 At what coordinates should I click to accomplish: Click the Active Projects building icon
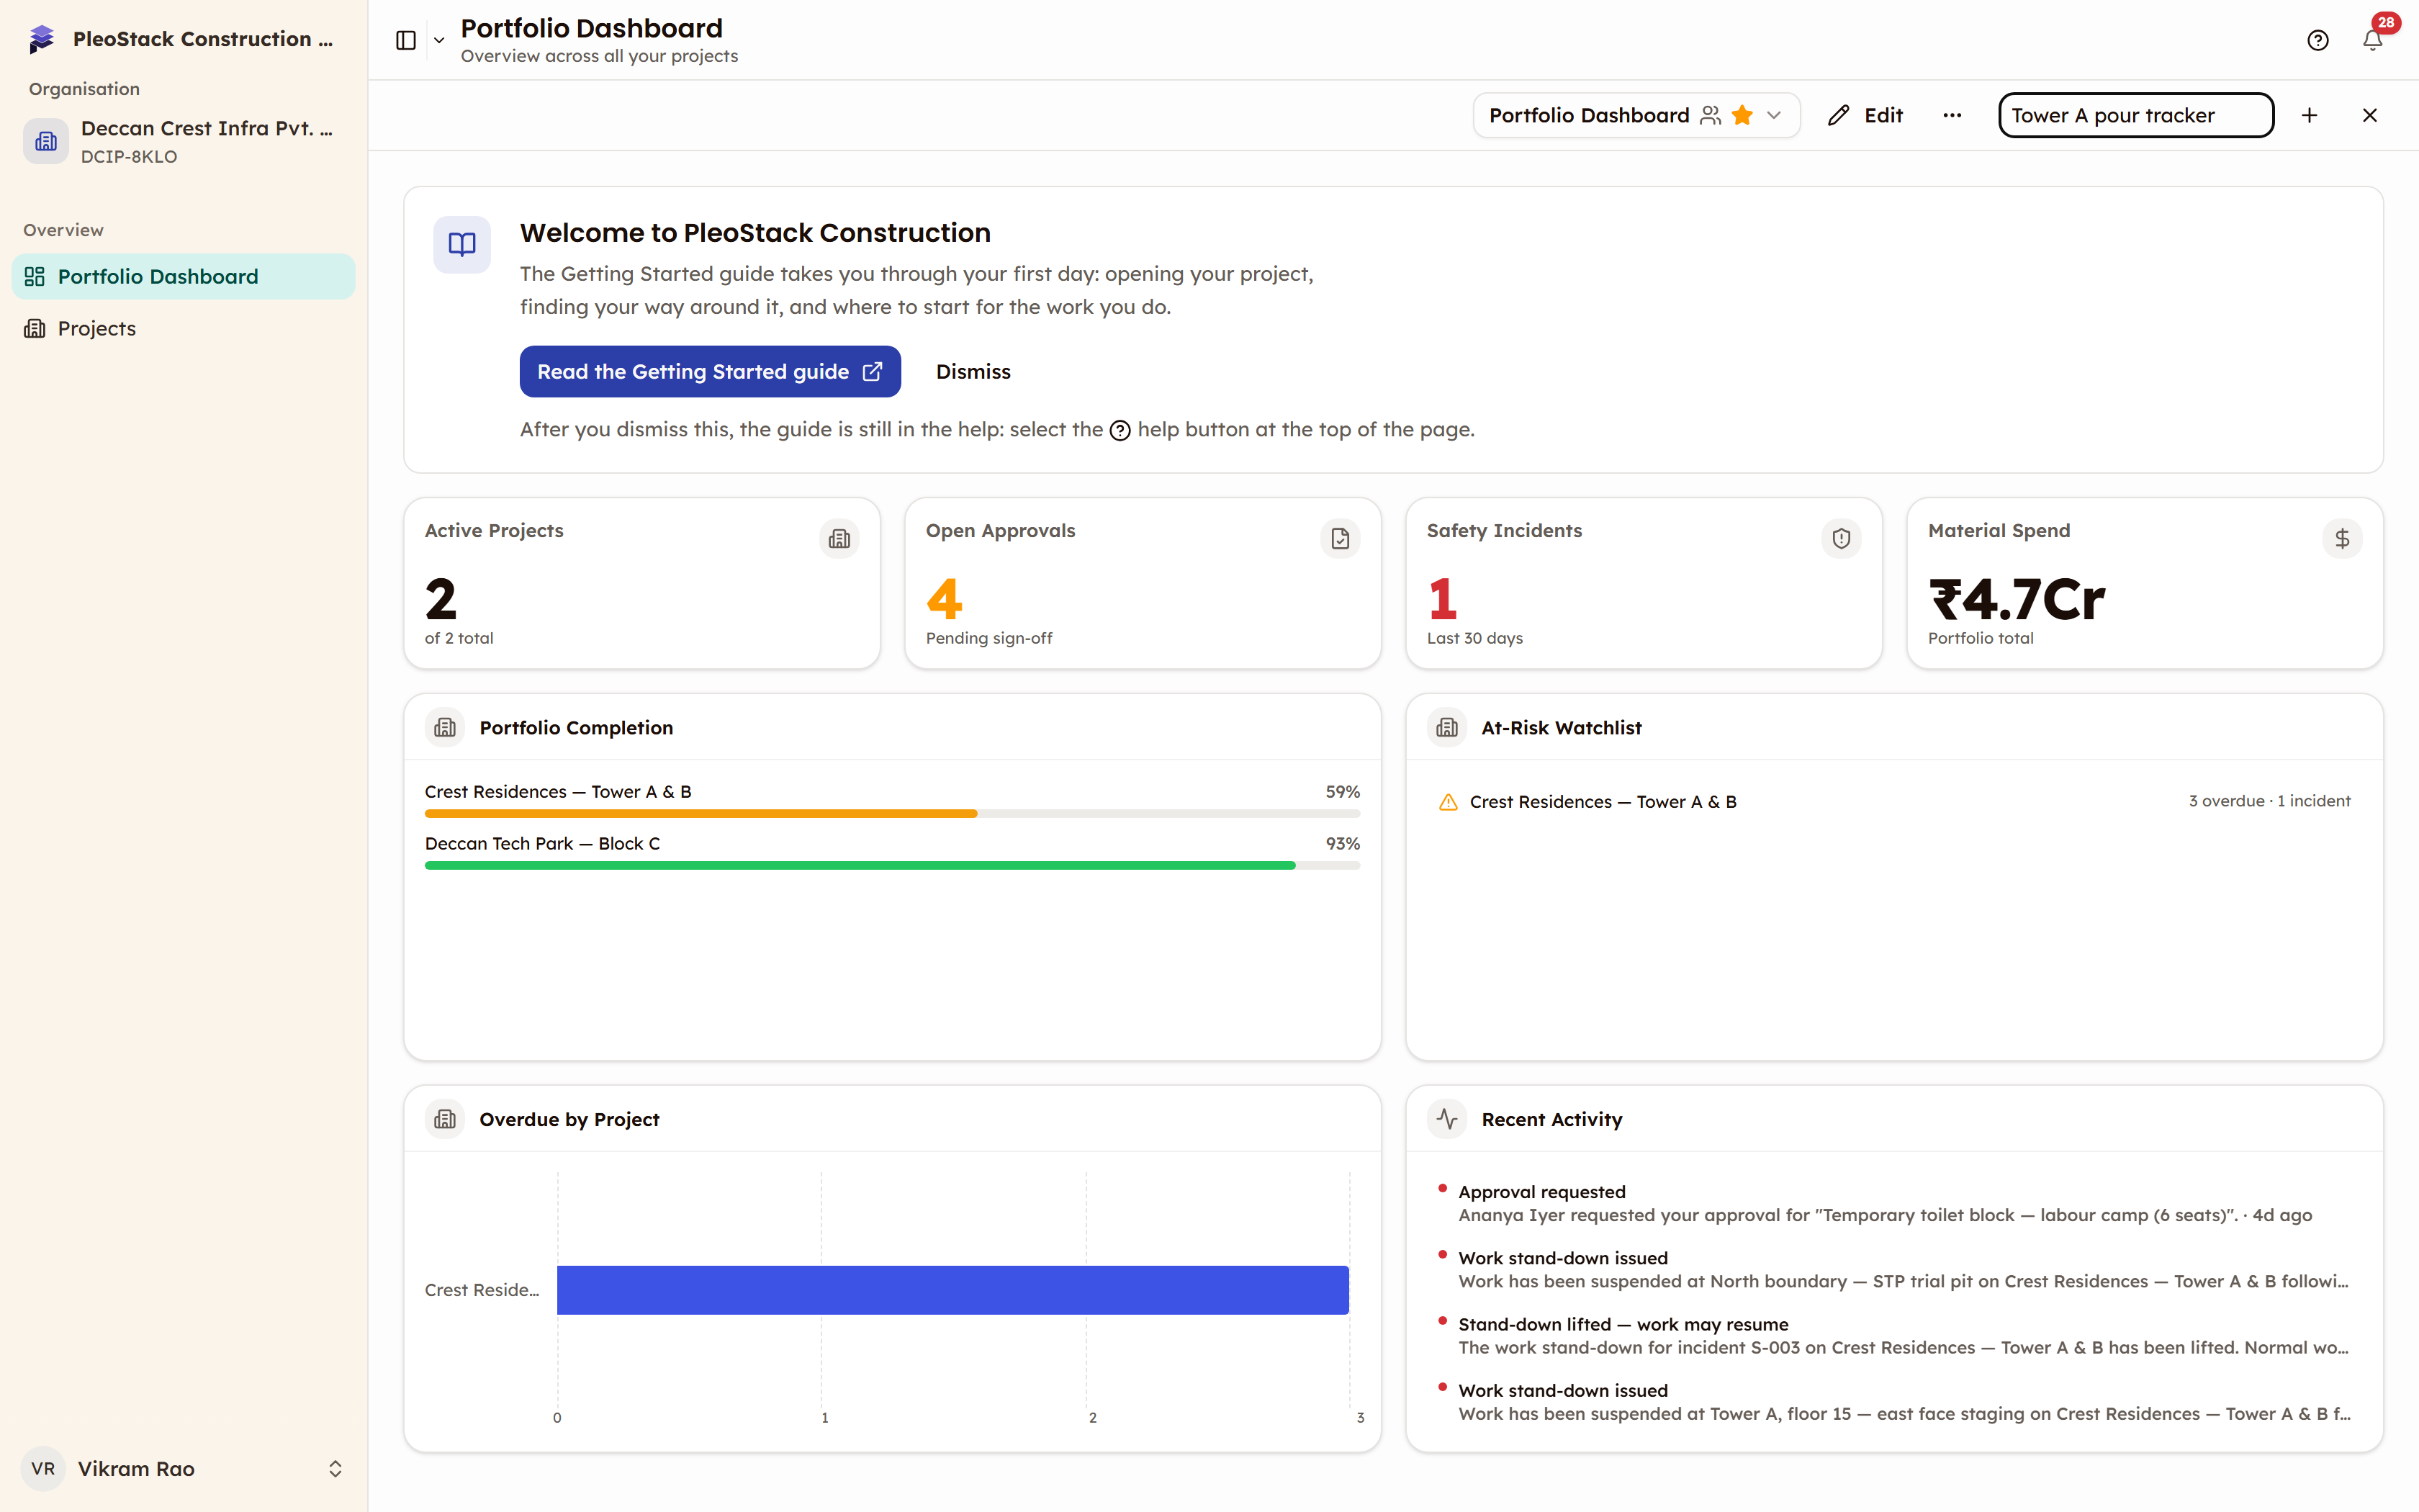tap(839, 539)
